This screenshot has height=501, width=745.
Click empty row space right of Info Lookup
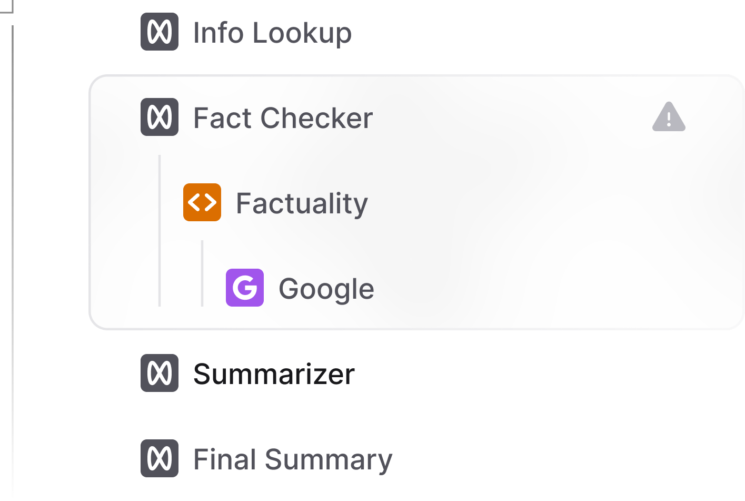[527, 32]
